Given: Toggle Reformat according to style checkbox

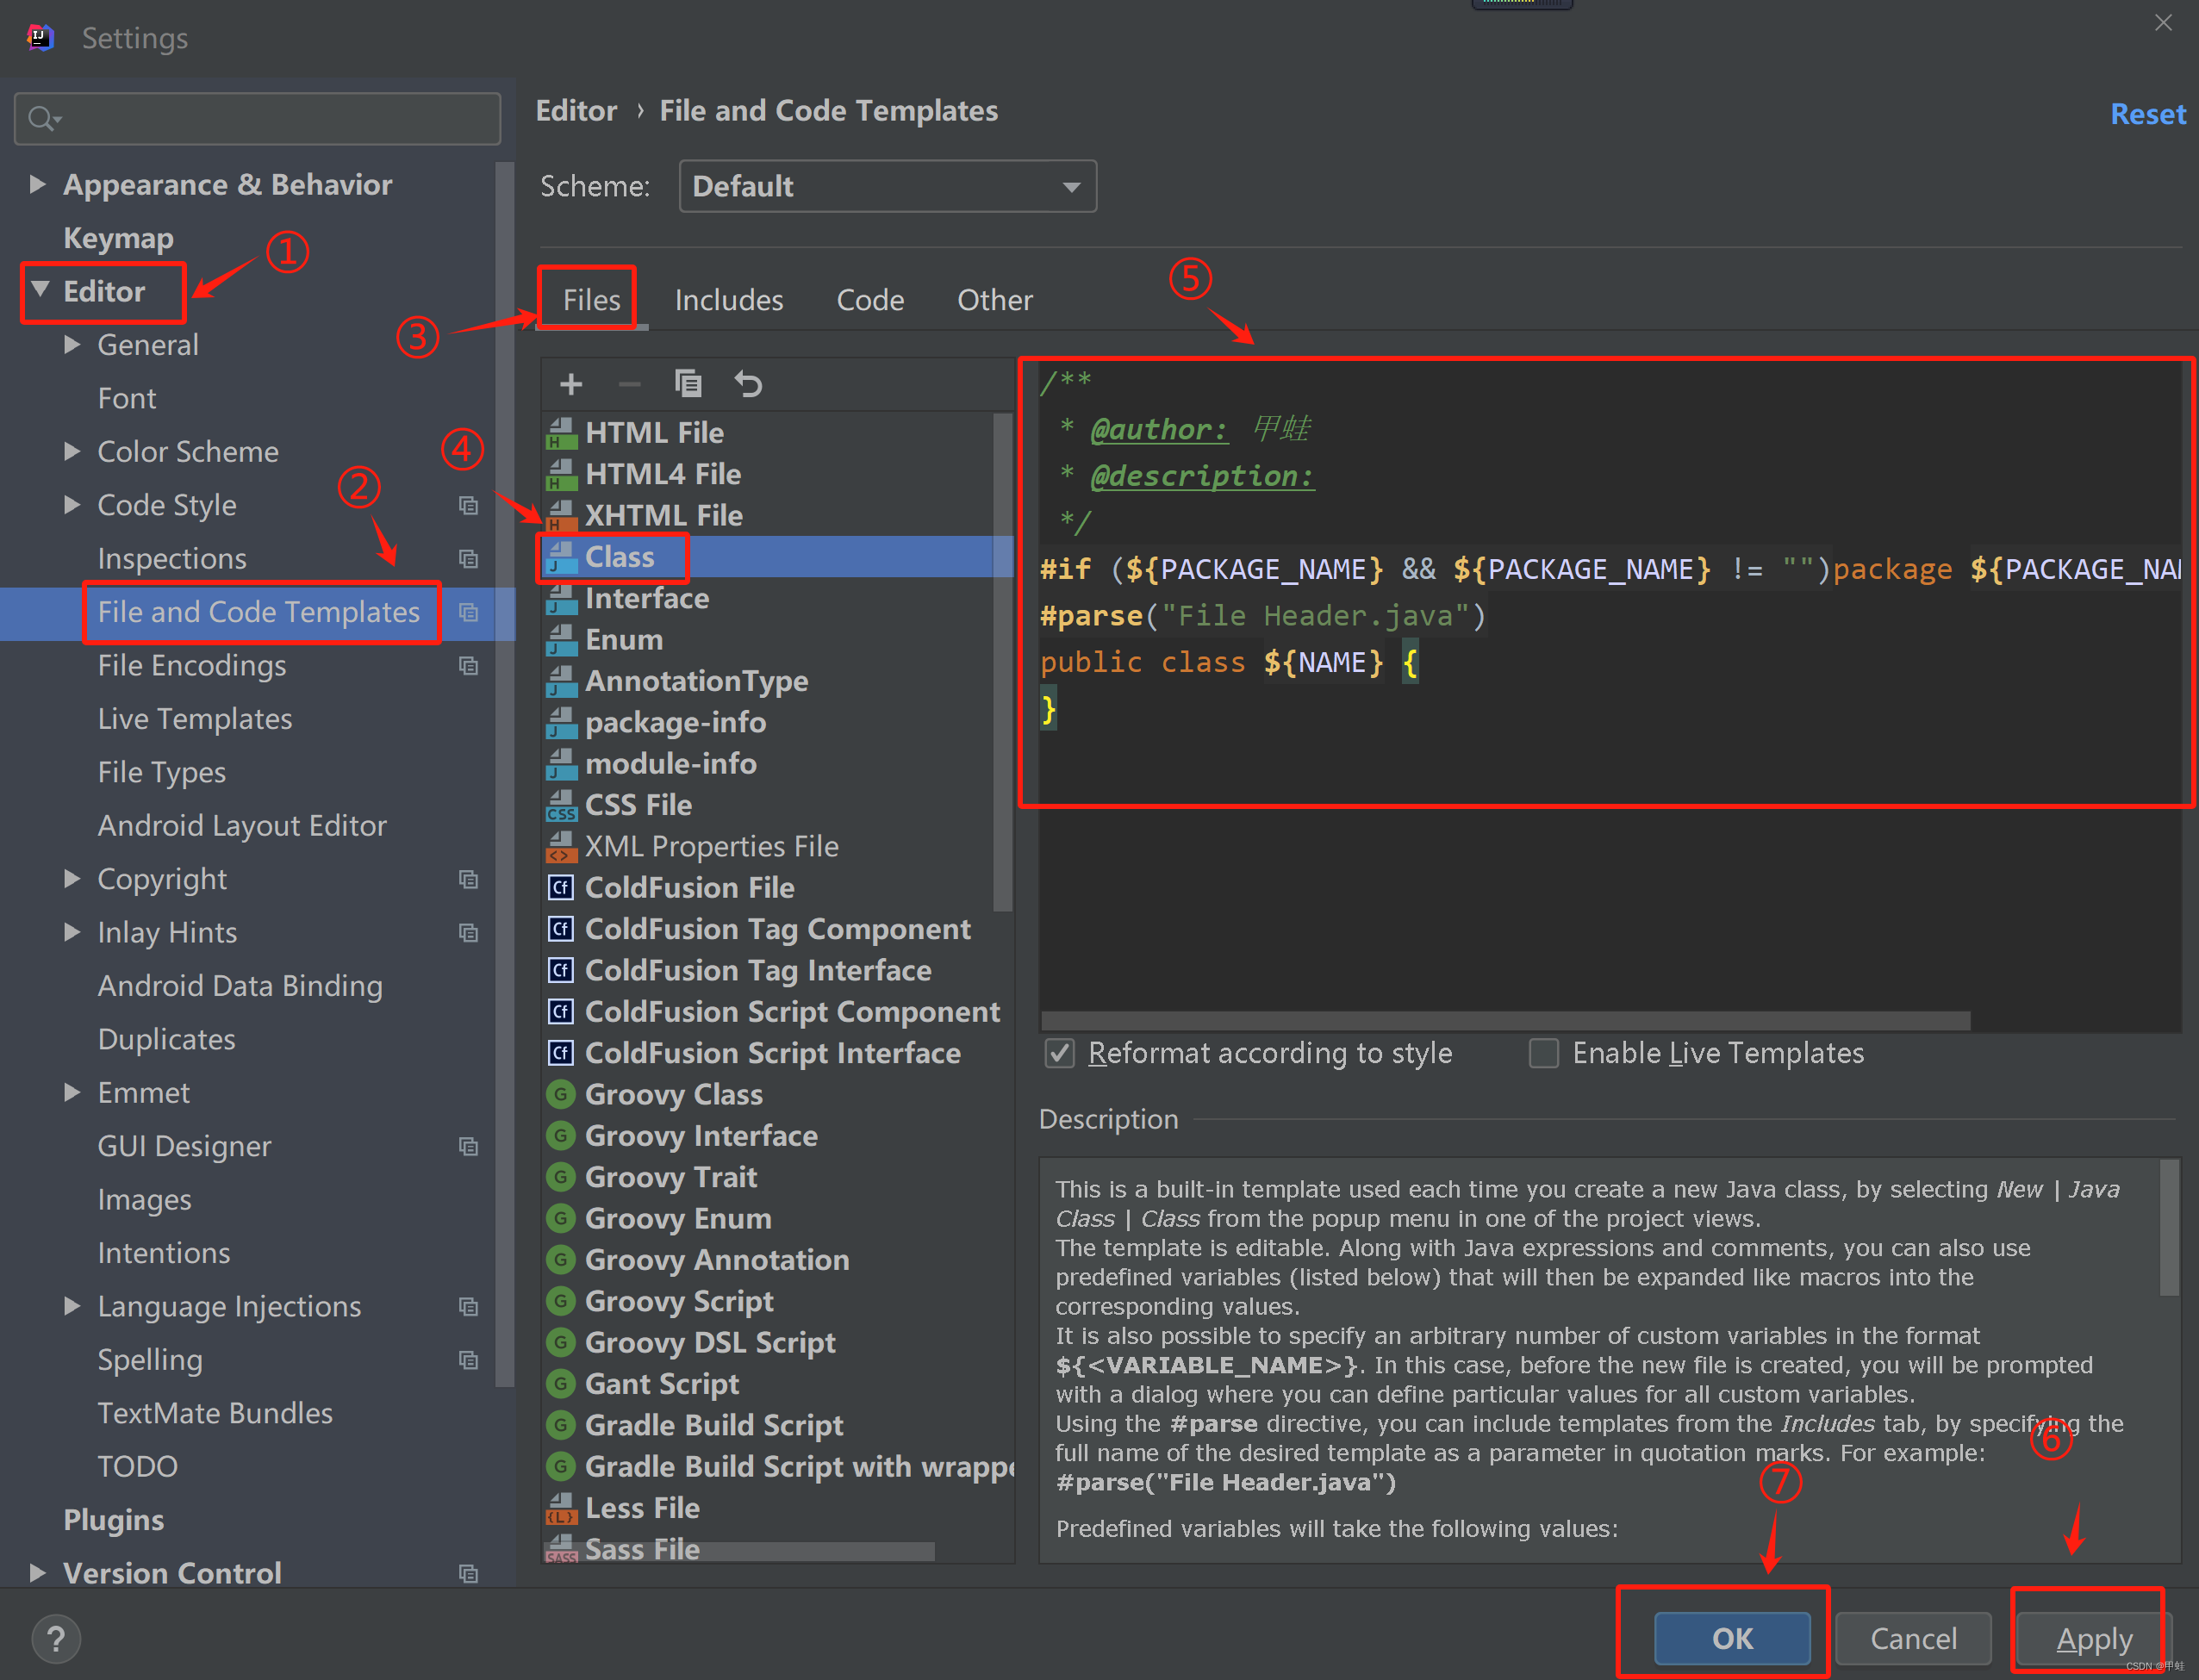Looking at the screenshot, I should click(1060, 1053).
